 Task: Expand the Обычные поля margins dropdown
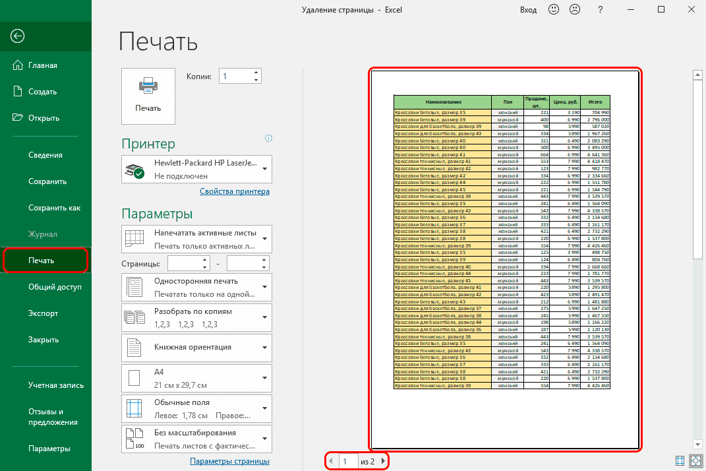(x=196, y=409)
